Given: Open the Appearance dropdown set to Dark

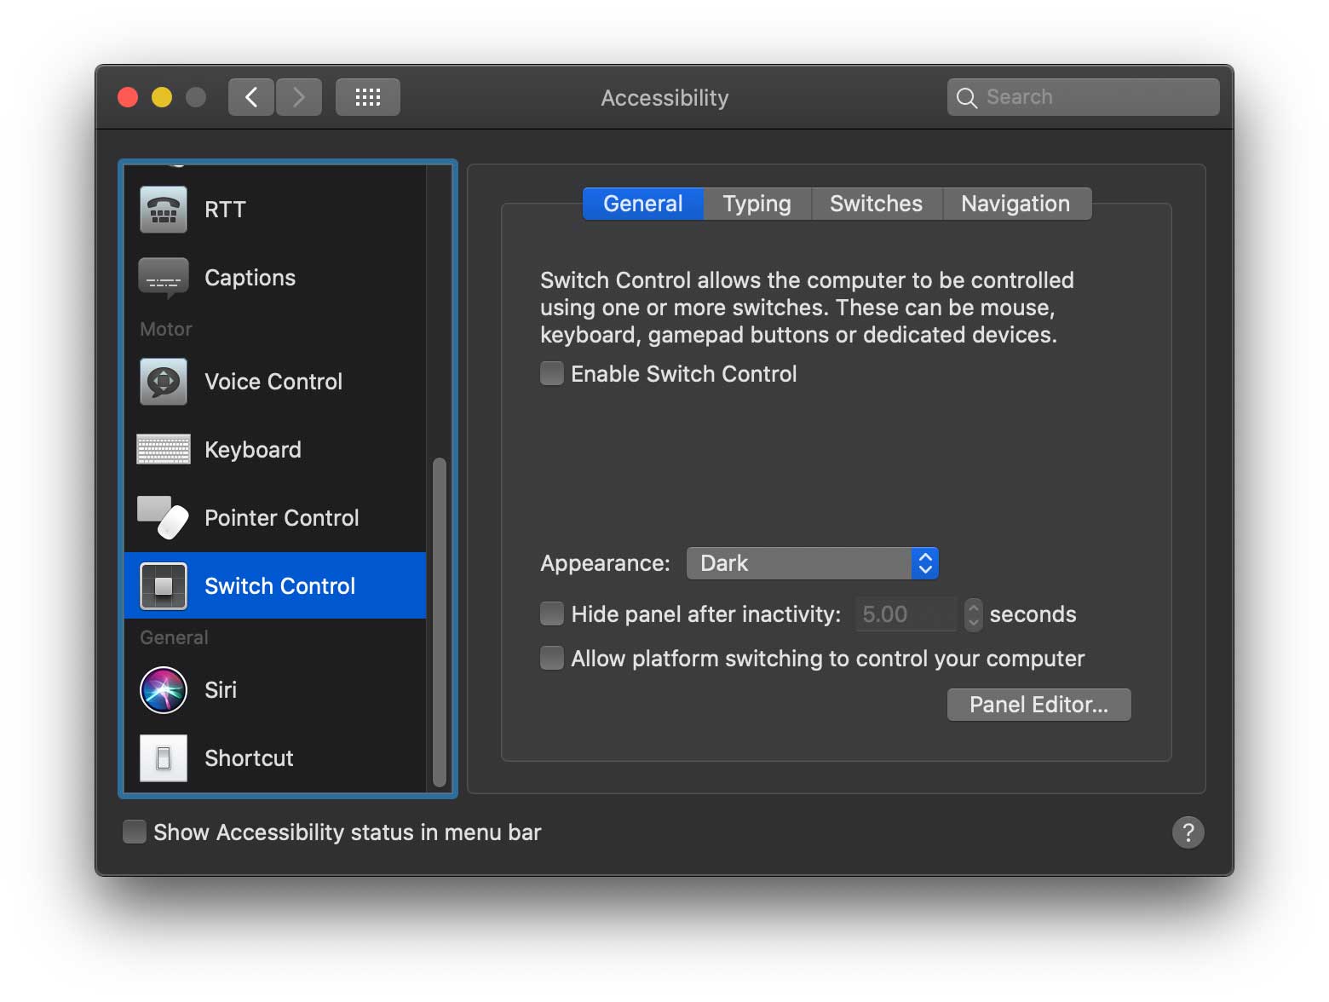Looking at the screenshot, I should [813, 563].
